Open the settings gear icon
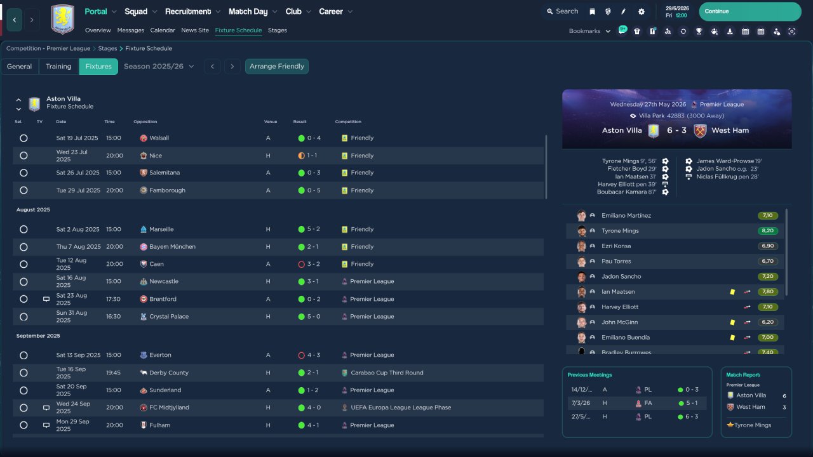The image size is (813, 457). click(x=642, y=11)
